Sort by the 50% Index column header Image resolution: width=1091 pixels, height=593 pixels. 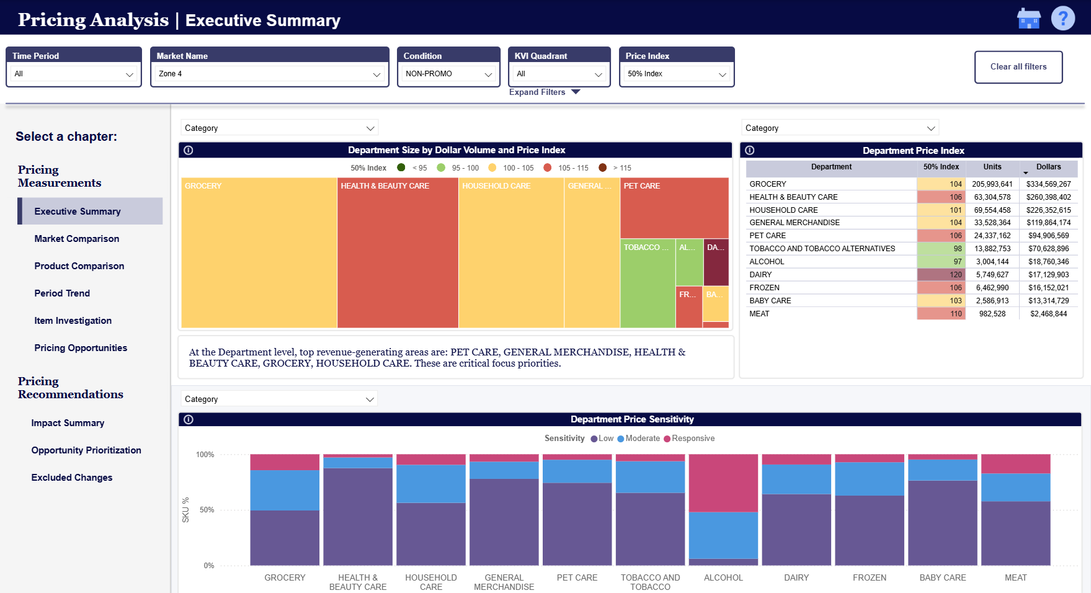[941, 167]
